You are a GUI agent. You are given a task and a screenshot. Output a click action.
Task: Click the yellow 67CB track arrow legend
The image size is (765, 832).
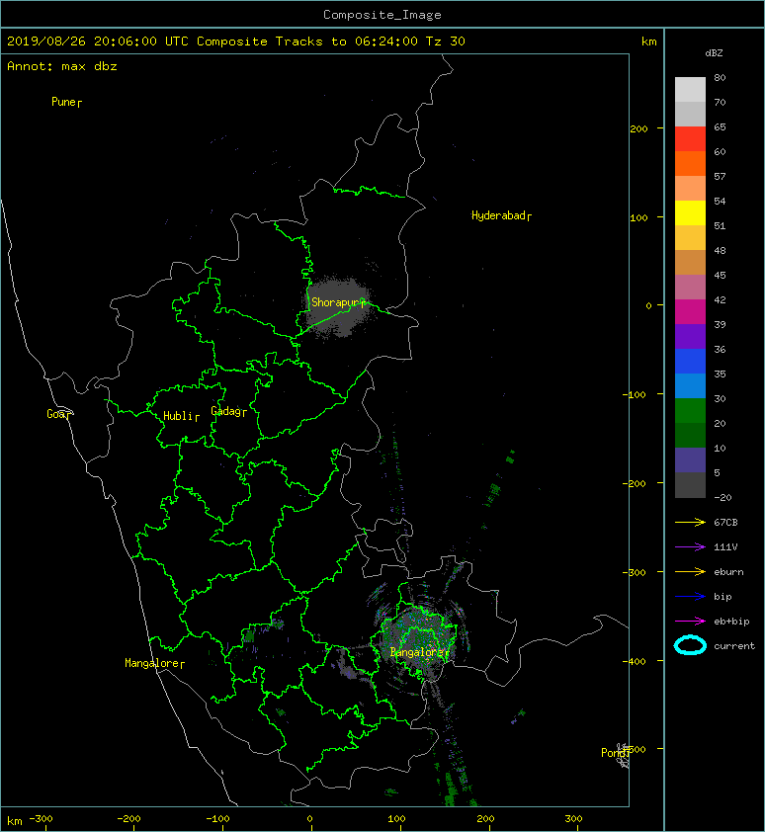pyautogui.click(x=690, y=523)
